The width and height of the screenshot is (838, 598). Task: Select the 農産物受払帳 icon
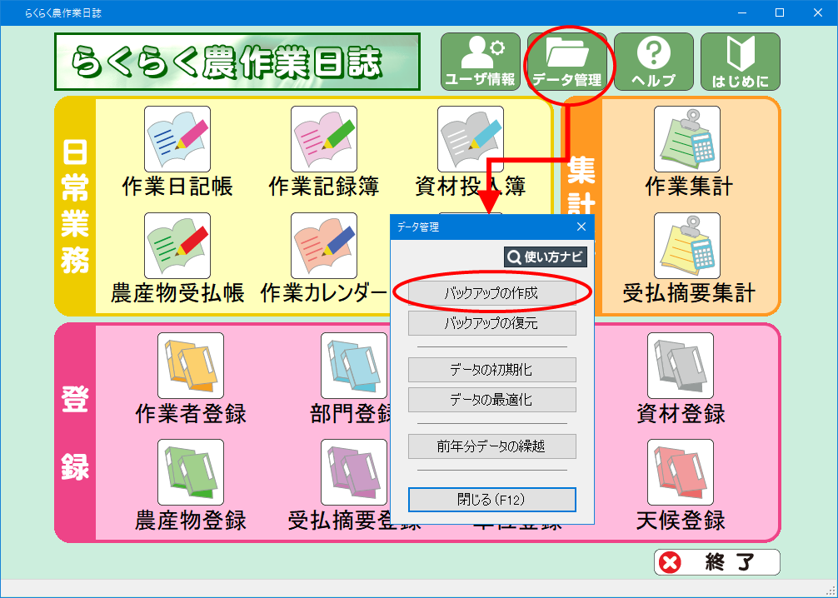tap(177, 246)
